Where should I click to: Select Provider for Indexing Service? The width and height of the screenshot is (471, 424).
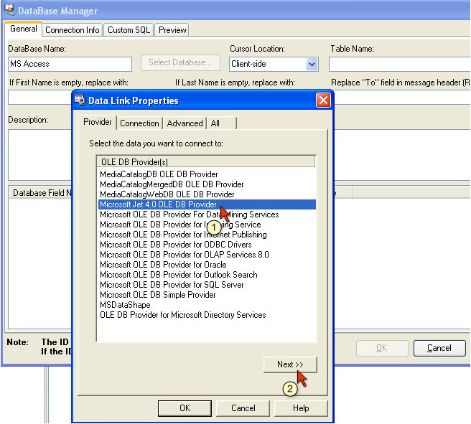(x=207, y=225)
